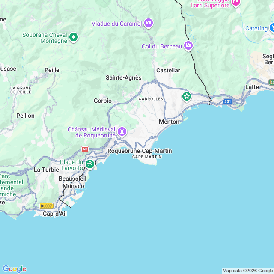The height and width of the screenshot is (274, 274).
Task: Select the green flower garden pin near Menton
Action: (187, 97)
